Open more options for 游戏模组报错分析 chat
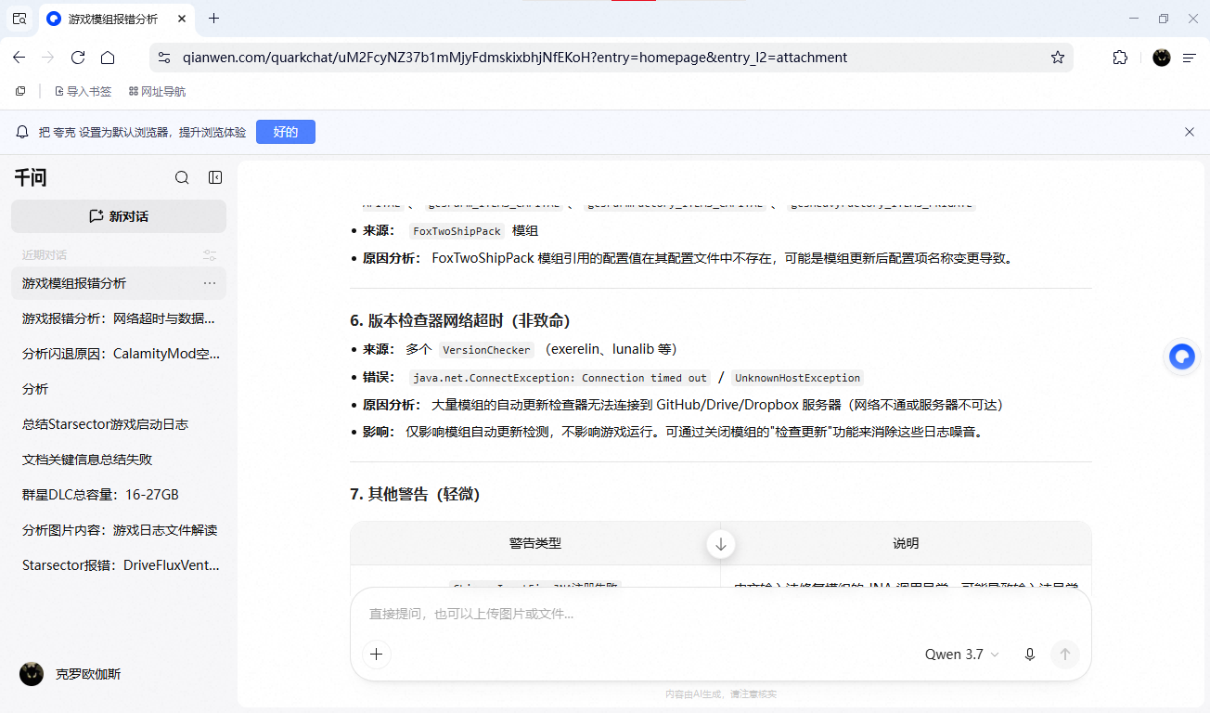This screenshot has height=713, width=1210. tap(210, 283)
